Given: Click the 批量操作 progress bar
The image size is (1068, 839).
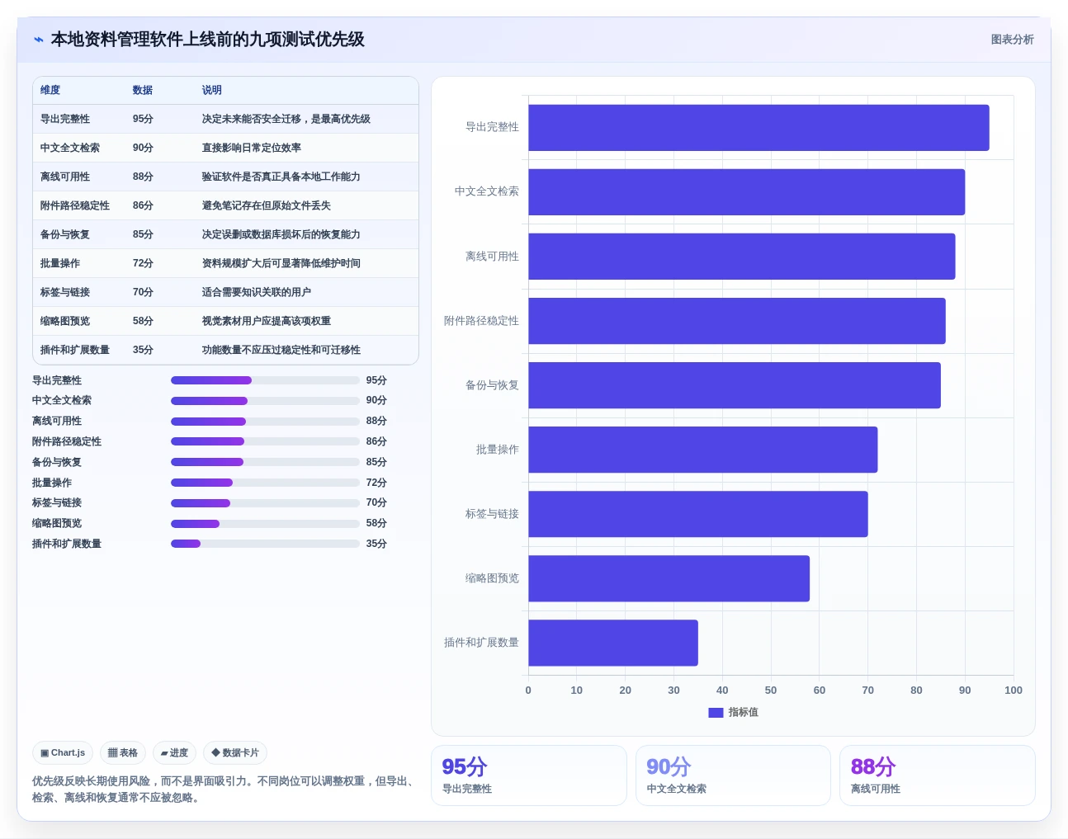Looking at the screenshot, I should click(265, 483).
